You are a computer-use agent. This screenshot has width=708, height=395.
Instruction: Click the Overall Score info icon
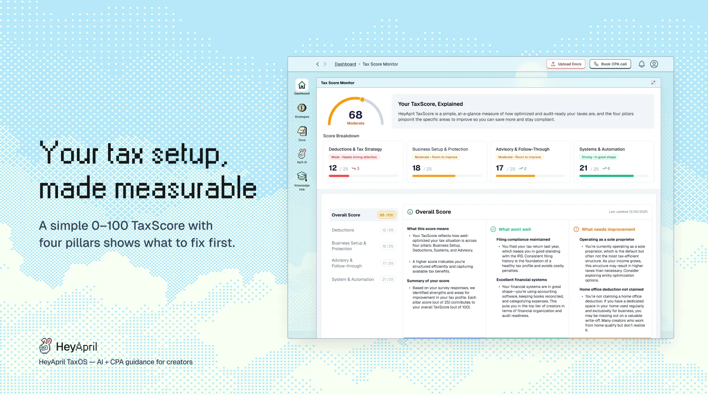410,212
